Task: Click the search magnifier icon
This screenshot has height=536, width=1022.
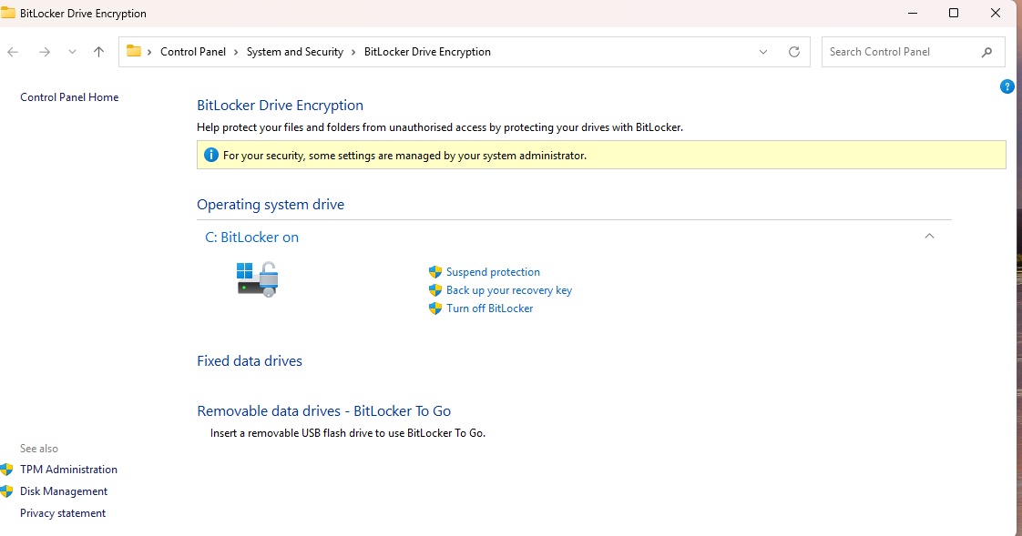Action: [x=986, y=52]
